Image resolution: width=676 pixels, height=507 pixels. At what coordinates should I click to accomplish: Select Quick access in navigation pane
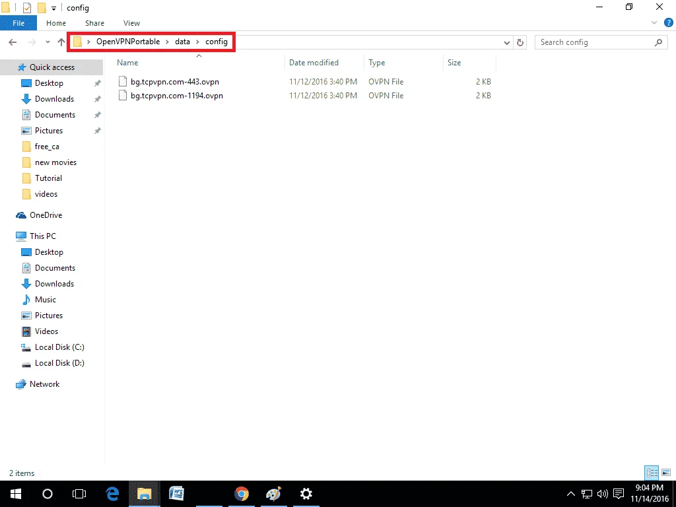pyautogui.click(x=51, y=67)
